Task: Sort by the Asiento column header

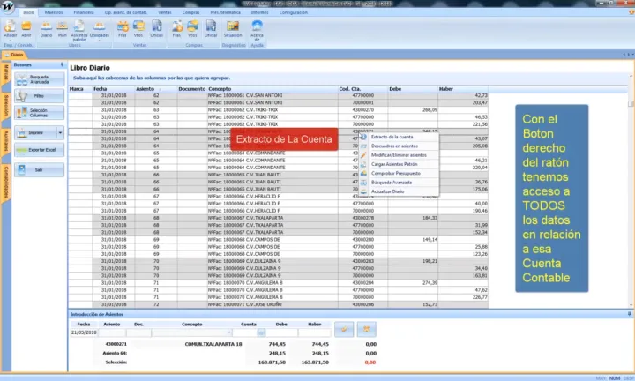Action: tap(155, 89)
